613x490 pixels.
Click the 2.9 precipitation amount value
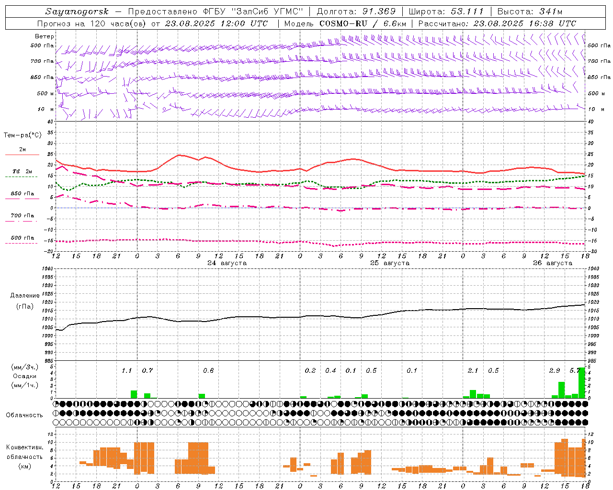point(555,371)
